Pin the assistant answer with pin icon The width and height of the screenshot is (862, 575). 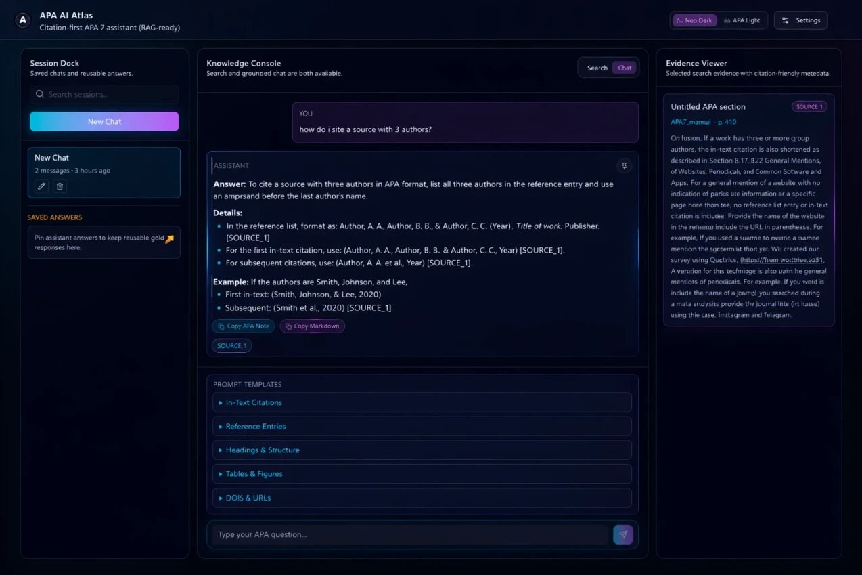(x=624, y=166)
